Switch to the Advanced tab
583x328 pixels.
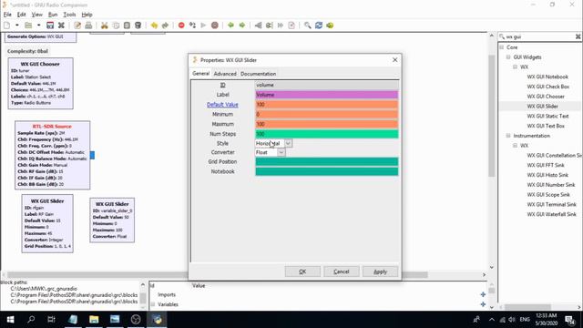click(x=225, y=74)
